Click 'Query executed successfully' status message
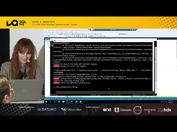The image size is (177, 132). tap(76, 97)
